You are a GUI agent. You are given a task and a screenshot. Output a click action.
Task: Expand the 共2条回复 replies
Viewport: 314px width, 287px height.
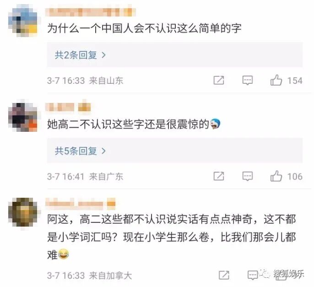[x=175, y=54]
